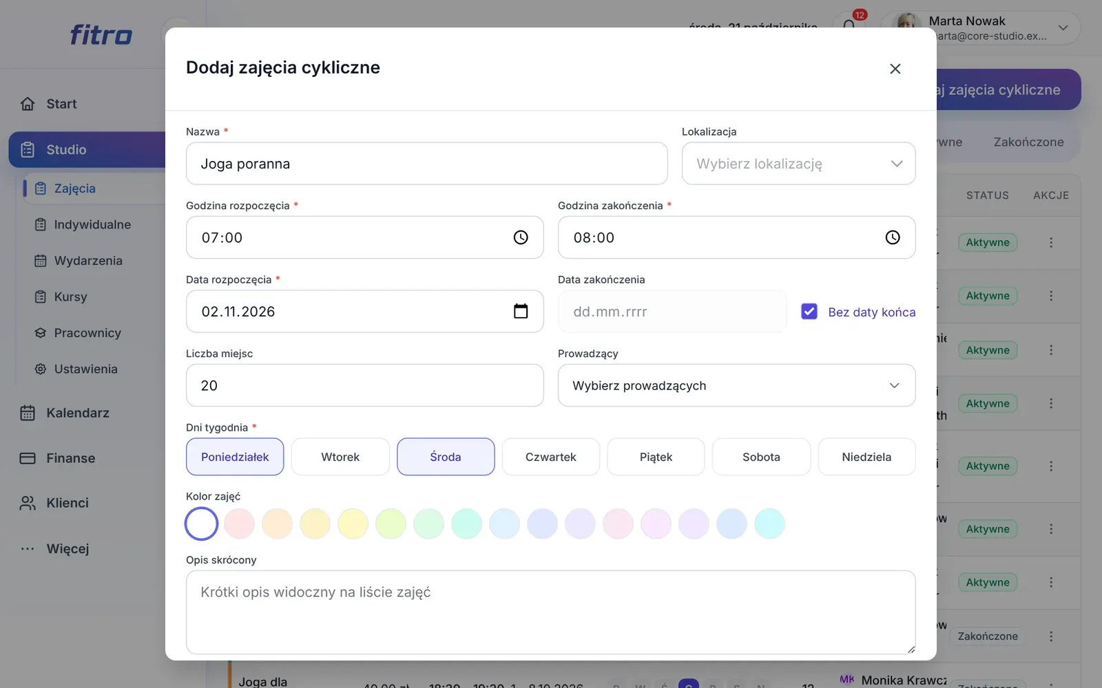Open the Wybierz lokalizację dropdown
This screenshot has height=688, width=1102.
799,164
